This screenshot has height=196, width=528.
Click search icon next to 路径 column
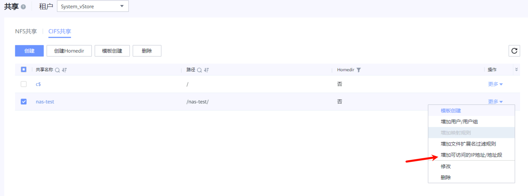[x=200, y=70]
